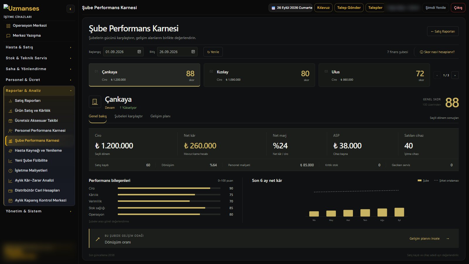
Task: Click the Yenile refresh button
Action: point(213,52)
